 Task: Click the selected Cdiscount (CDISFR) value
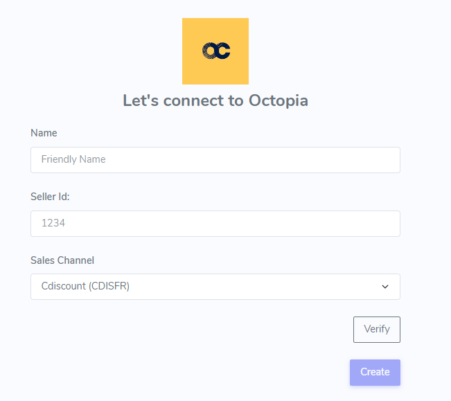coord(85,287)
